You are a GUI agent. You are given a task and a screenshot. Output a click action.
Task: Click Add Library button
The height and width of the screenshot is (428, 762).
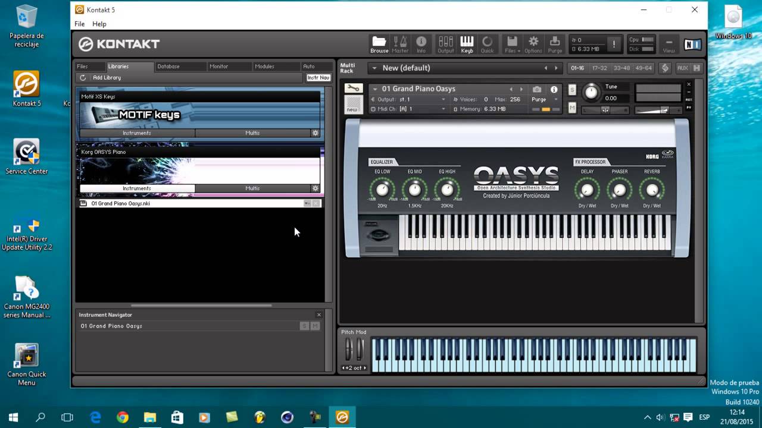tap(107, 78)
